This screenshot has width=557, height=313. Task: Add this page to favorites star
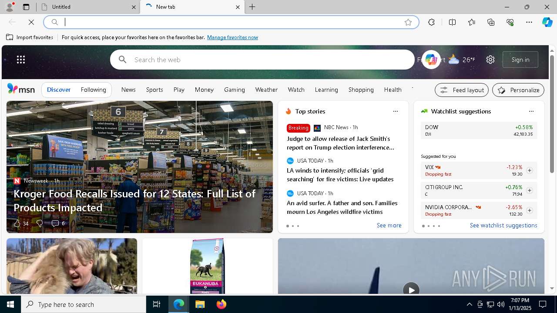408,22
